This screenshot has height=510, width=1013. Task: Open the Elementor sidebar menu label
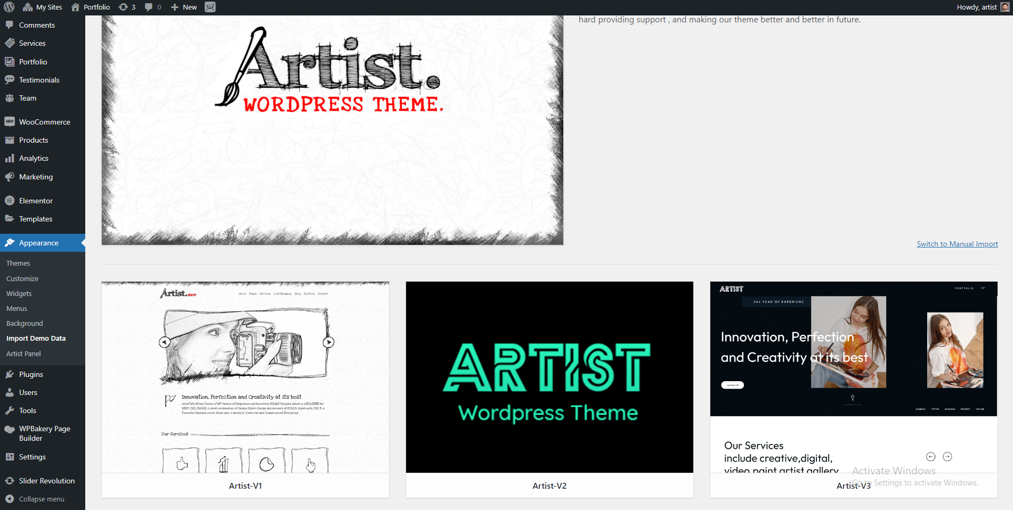click(36, 201)
